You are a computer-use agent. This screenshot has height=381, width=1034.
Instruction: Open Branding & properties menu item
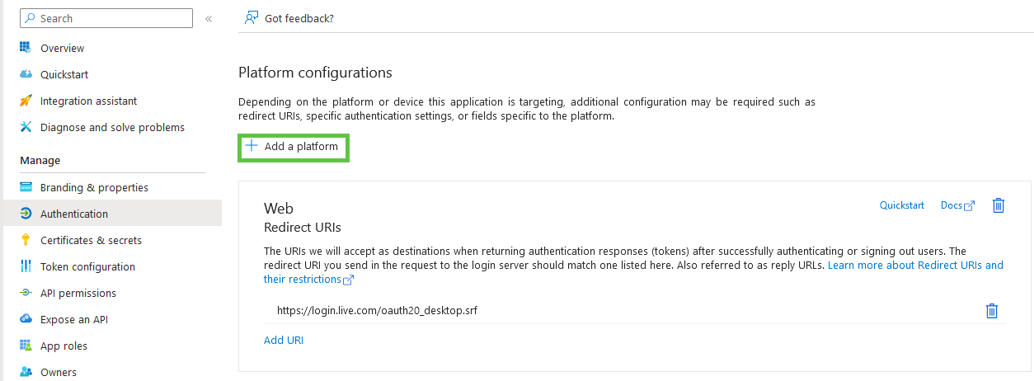tap(94, 187)
